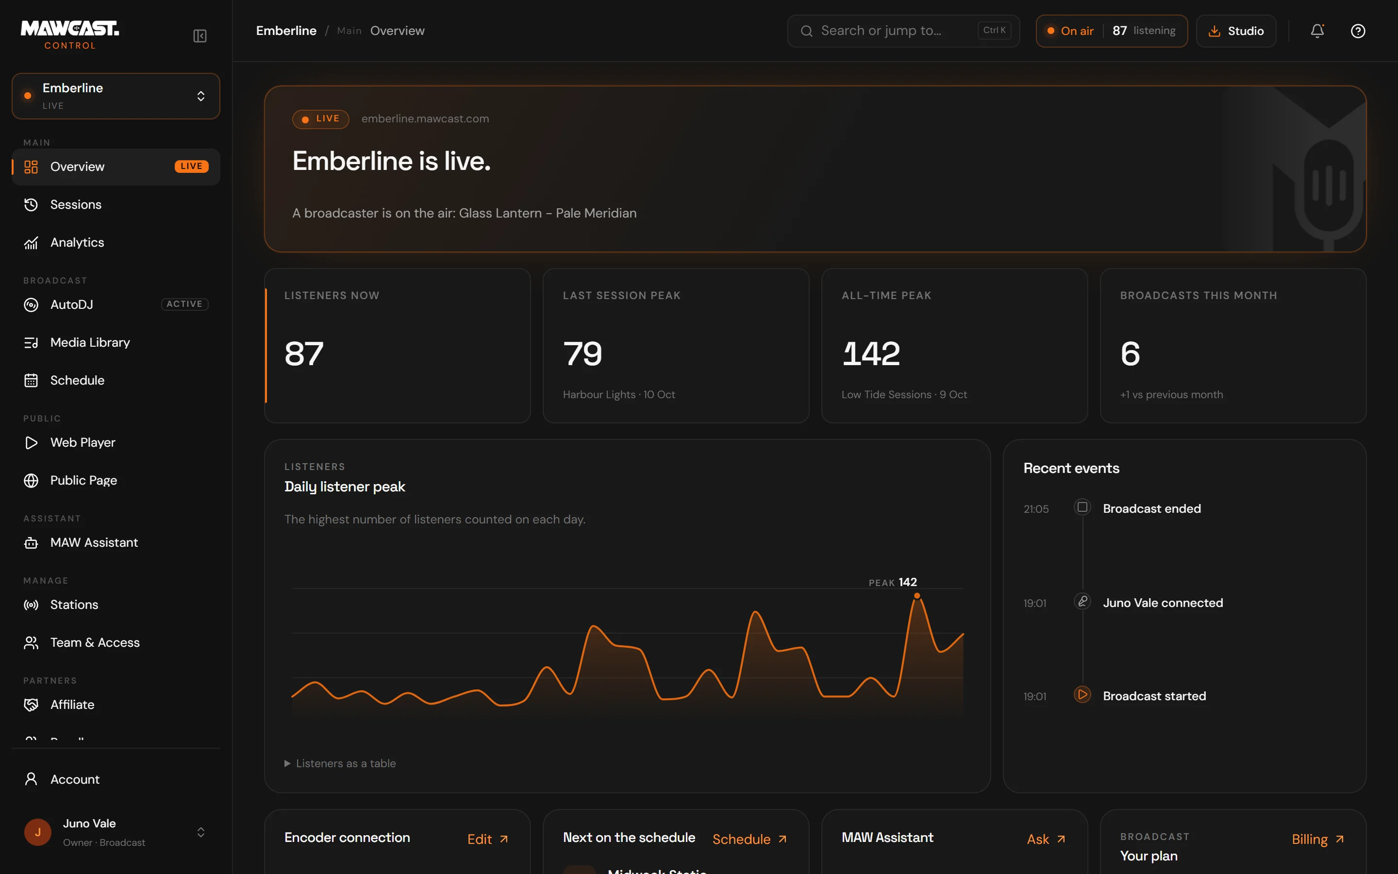Click the Web Player play icon
The image size is (1398, 874).
[31, 443]
